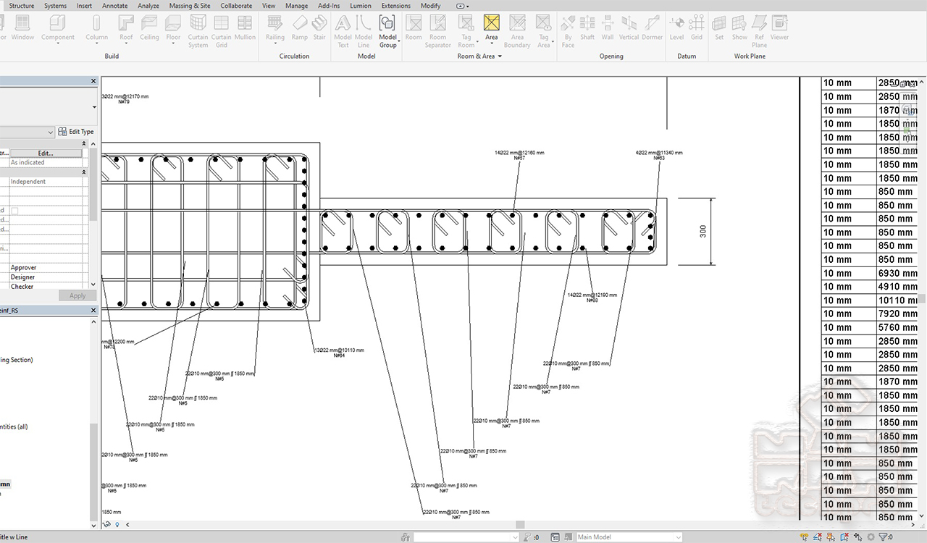Image resolution: width=927 pixels, height=543 pixels.
Task: Select the Area Boundary tool
Action: [517, 32]
